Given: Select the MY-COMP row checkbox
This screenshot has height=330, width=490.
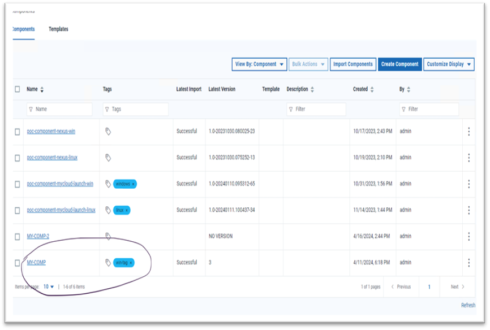Looking at the screenshot, I should coord(18,263).
